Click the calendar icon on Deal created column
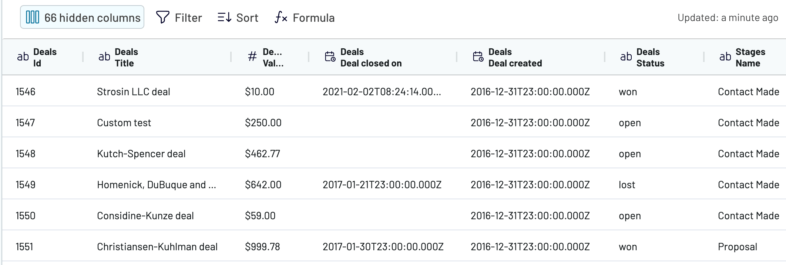Viewport: 786px width, 265px height. tap(478, 57)
